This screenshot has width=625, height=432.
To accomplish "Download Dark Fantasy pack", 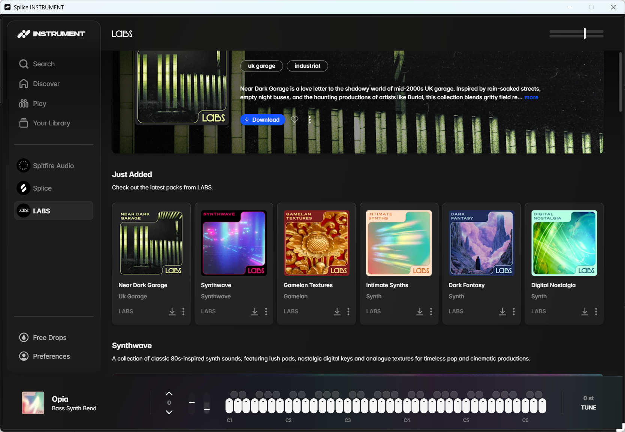I will 502,311.
